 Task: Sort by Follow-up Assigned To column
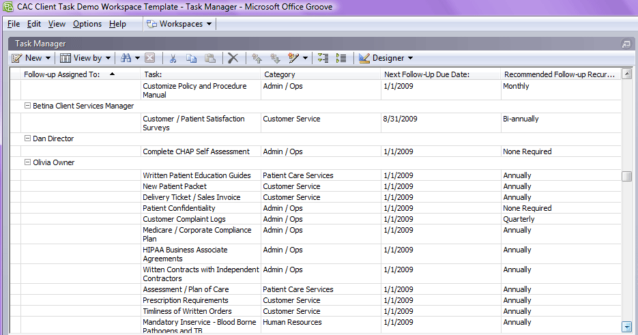coord(81,74)
